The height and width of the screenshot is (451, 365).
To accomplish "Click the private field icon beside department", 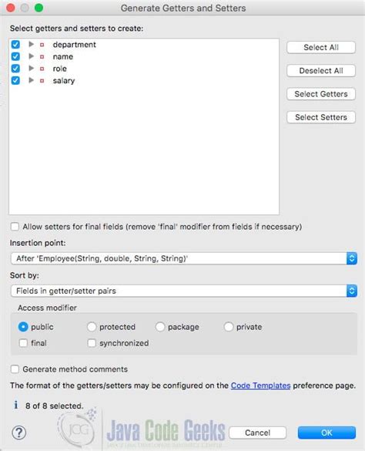I will (x=42, y=45).
